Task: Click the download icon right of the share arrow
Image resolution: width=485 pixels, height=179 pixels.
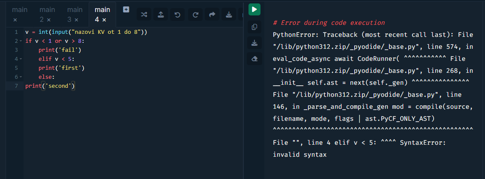Action: 229,15
